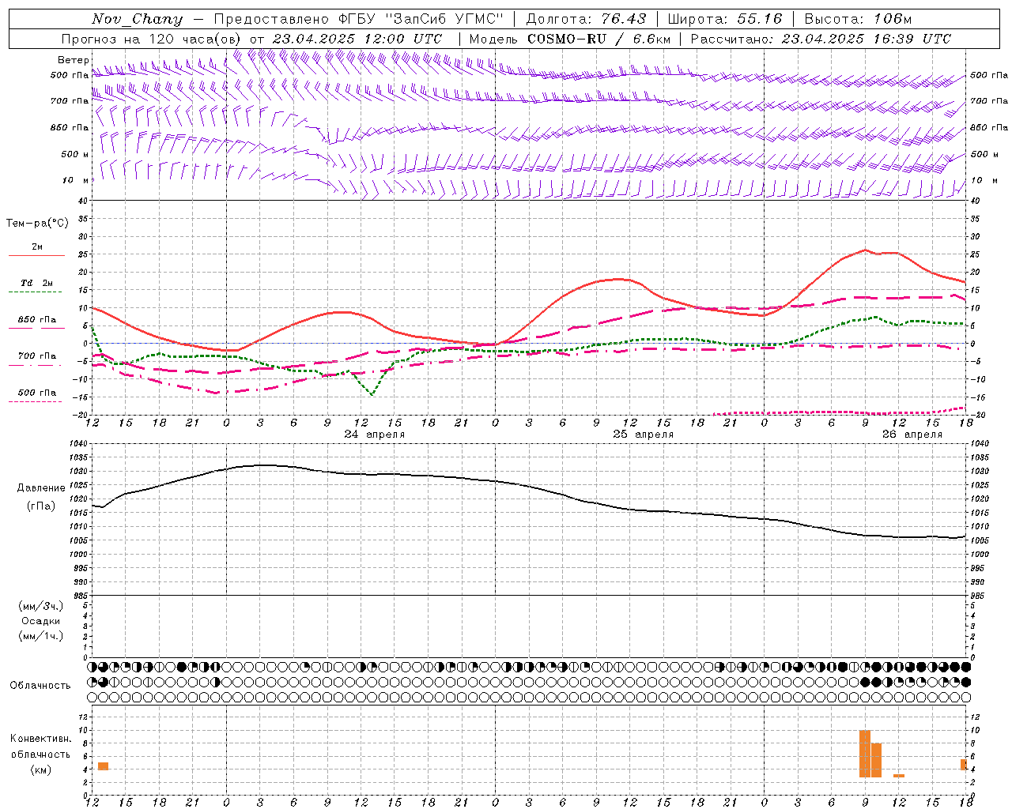This screenshot has height=809, width=1012.
Task: Click the Тем-ра(°C) axis title
Action: pyautogui.click(x=37, y=224)
